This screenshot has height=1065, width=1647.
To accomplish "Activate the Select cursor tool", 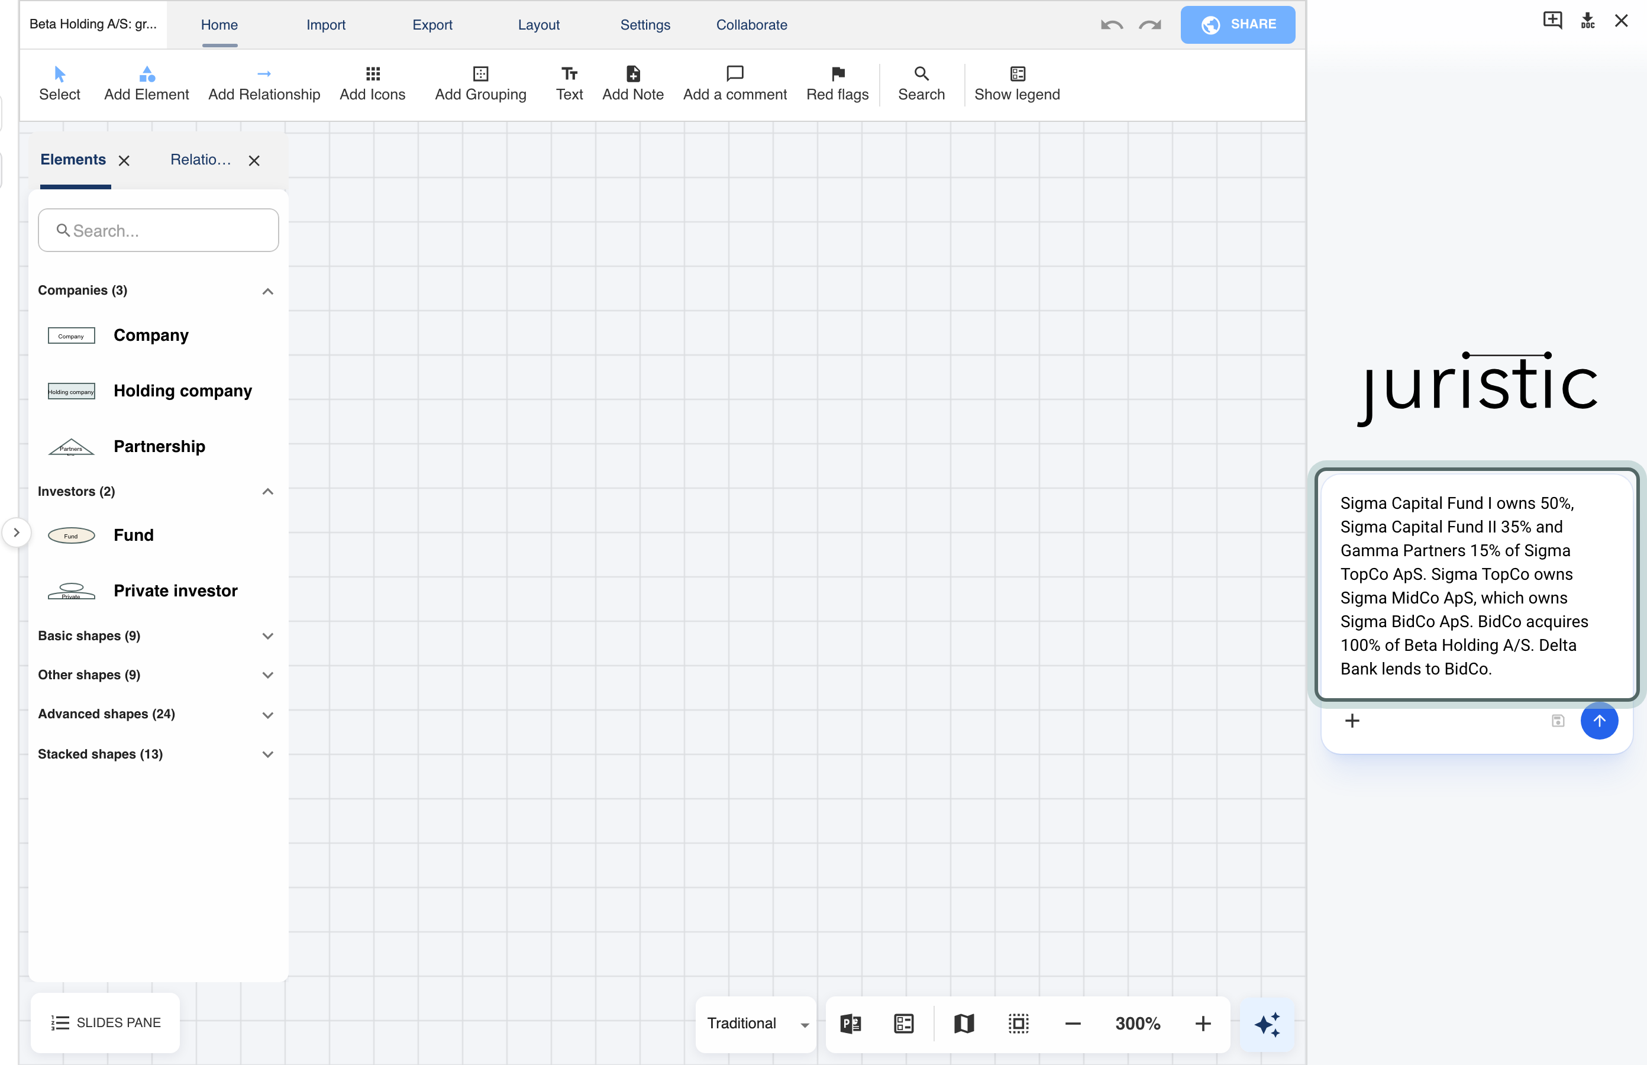I will [60, 83].
